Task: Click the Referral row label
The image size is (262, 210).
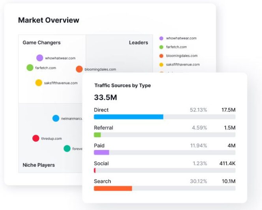Action: click(x=103, y=128)
